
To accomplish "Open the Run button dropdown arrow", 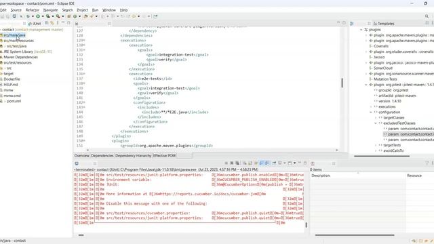I will tap(43, 16).
